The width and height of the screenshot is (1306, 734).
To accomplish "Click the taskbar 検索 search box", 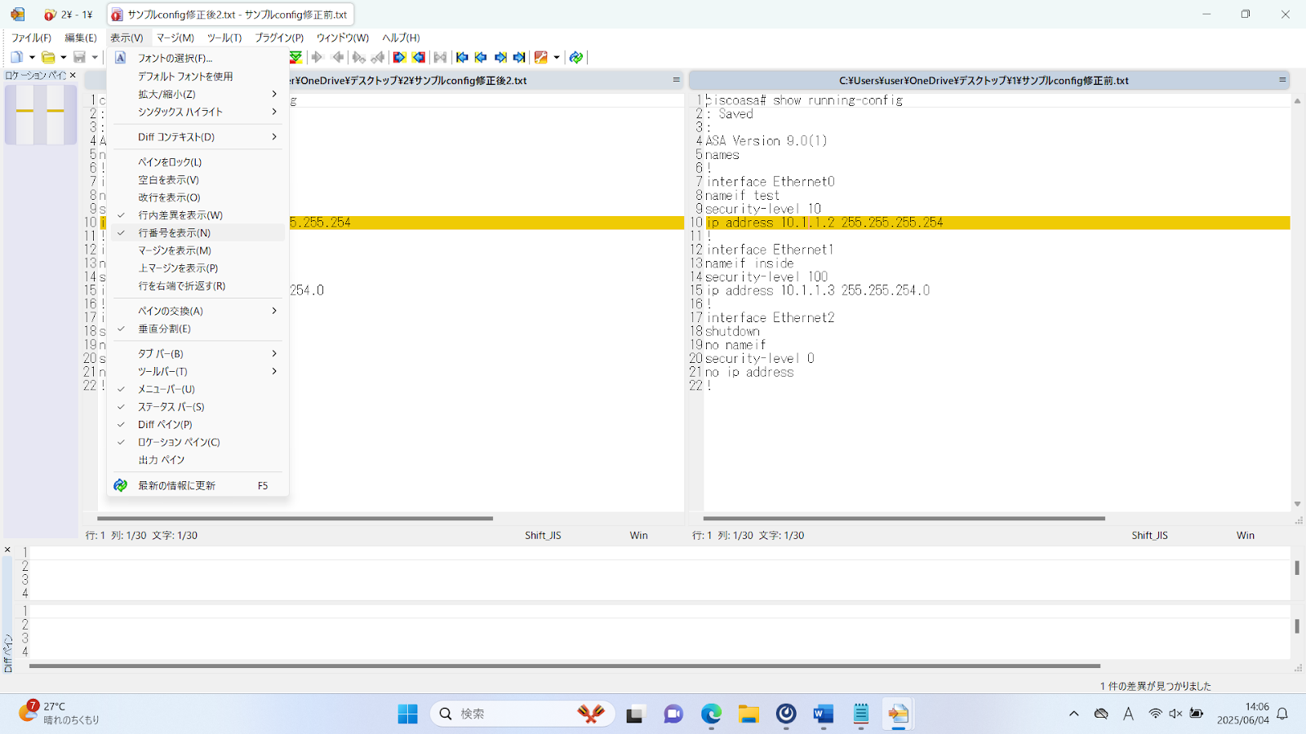I will [522, 714].
